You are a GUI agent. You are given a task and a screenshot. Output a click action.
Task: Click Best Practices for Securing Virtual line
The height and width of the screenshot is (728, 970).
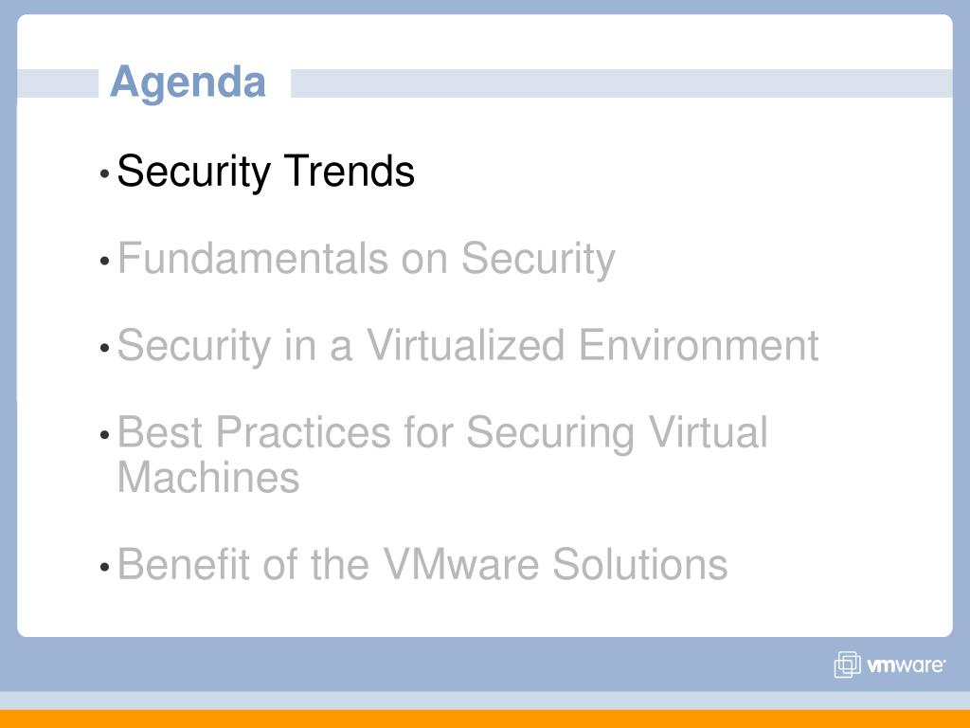(x=442, y=432)
